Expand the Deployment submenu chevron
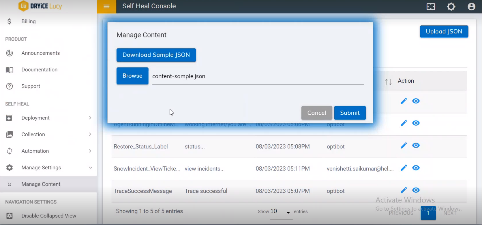The width and height of the screenshot is (482, 225). click(90, 118)
